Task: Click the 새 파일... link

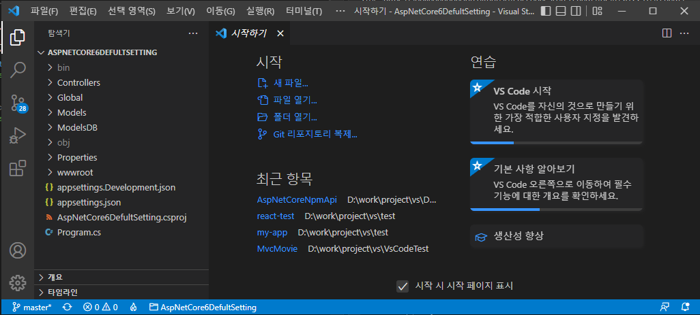Action: click(x=283, y=83)
